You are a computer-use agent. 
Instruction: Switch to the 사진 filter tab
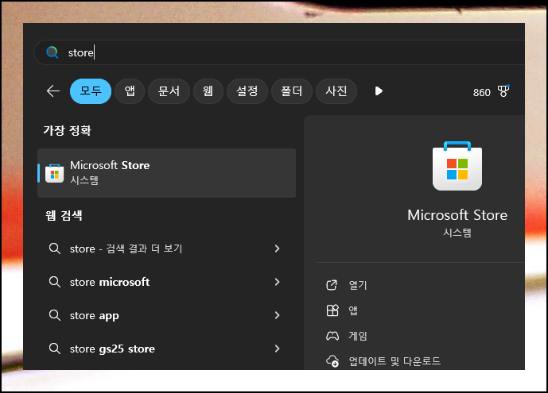tap(336, 91)
